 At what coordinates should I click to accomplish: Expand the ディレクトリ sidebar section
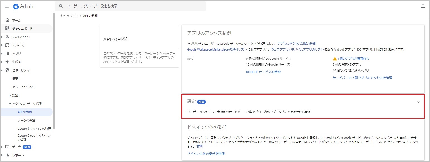(2, 37)
